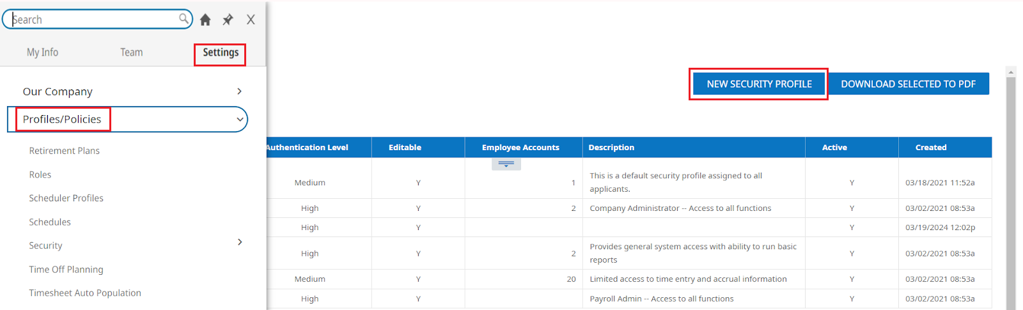1023x310 pixels.
Task: Click the home icon in the menu header
Action: pos(205,20)
